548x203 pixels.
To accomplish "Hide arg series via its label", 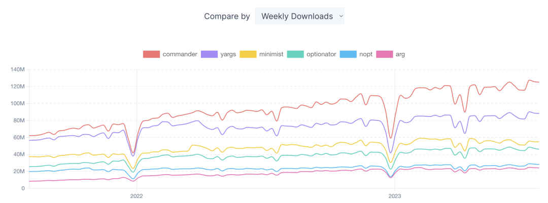I will tap(400, 54).
